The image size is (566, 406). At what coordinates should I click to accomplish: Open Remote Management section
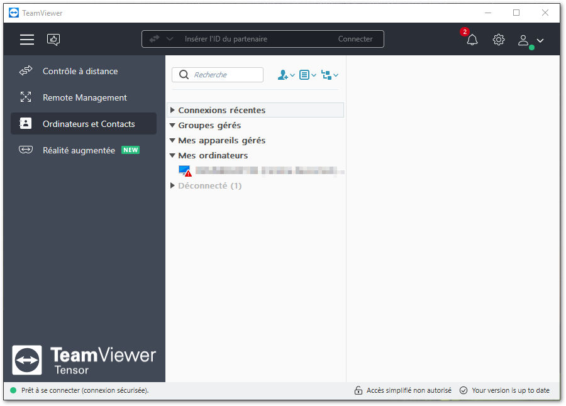[84, 97]
